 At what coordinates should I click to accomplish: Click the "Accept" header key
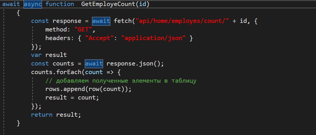[x=100, y=38]
